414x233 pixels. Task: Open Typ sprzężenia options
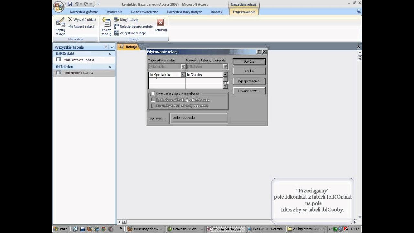coord(249,81)
